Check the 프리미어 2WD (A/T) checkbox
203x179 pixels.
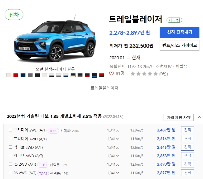(x=10, y=130)
